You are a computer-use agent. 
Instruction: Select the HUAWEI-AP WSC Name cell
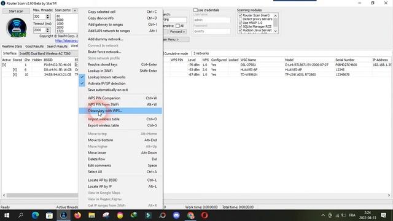249,69
